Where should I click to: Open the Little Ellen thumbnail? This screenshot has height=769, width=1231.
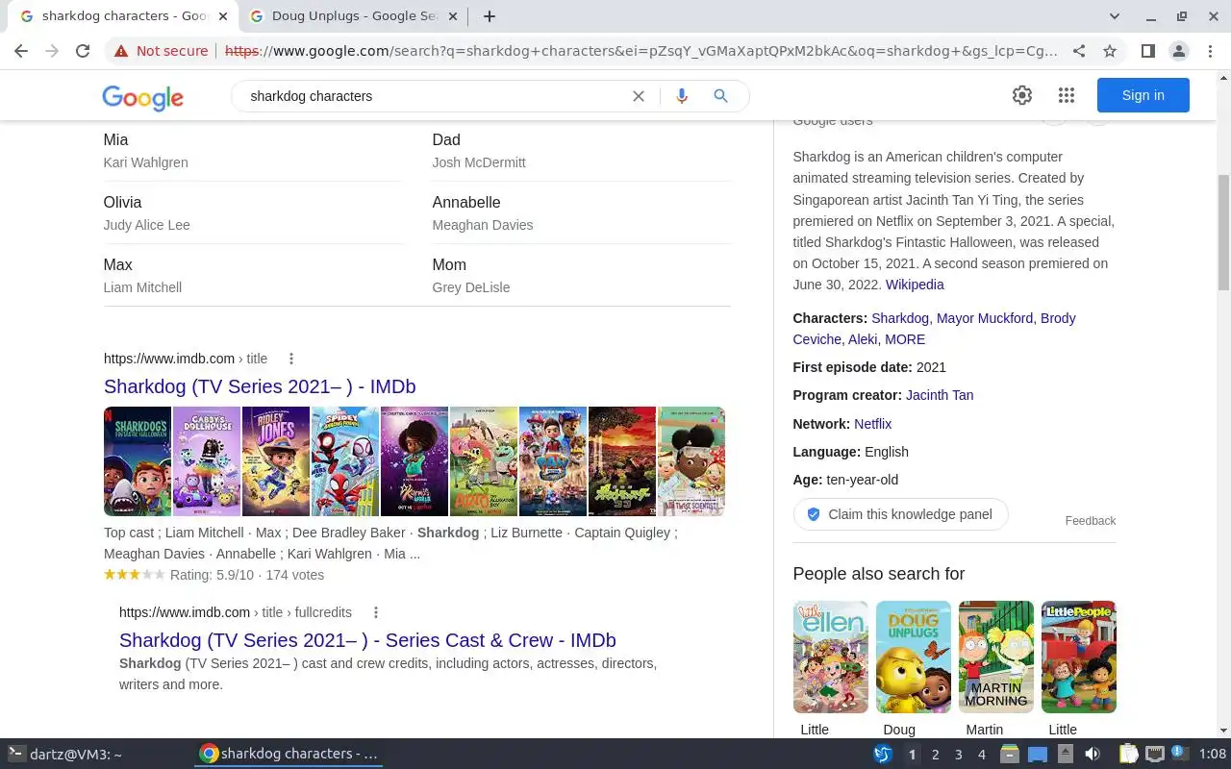pos(831,657)
